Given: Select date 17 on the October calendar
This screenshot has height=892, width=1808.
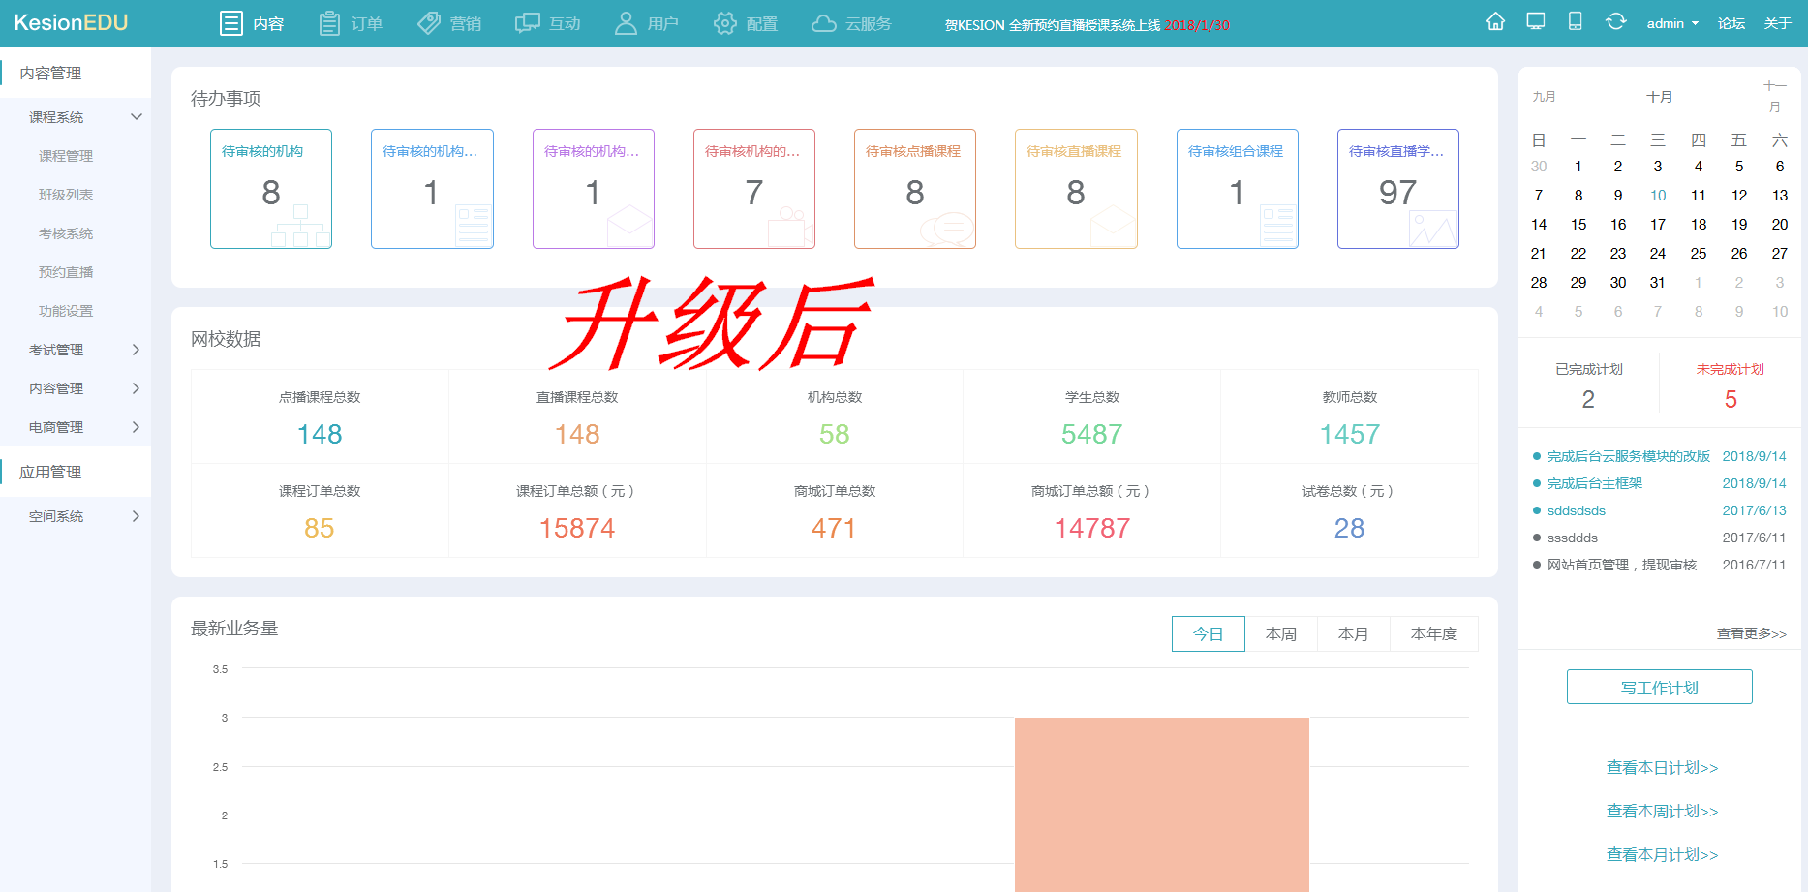Looking at the screenshot, I should point(1658,224).
